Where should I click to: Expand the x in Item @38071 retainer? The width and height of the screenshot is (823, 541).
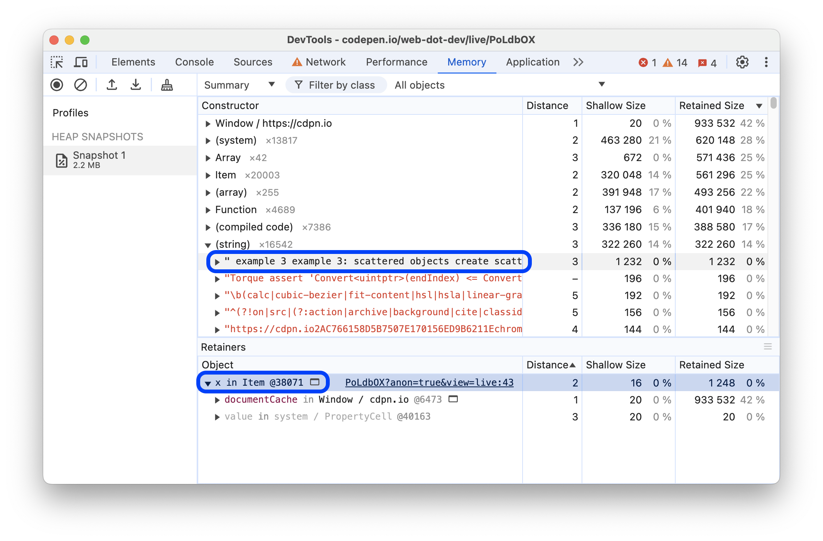pyautogui.click(x=209, y=382)
